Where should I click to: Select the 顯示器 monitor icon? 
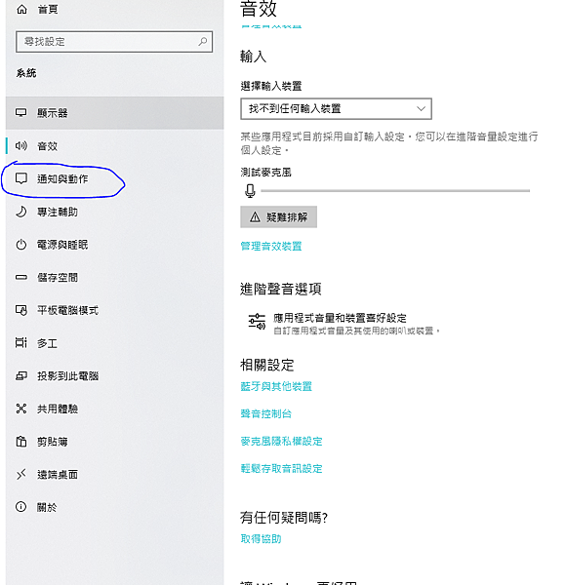point(20,113)
